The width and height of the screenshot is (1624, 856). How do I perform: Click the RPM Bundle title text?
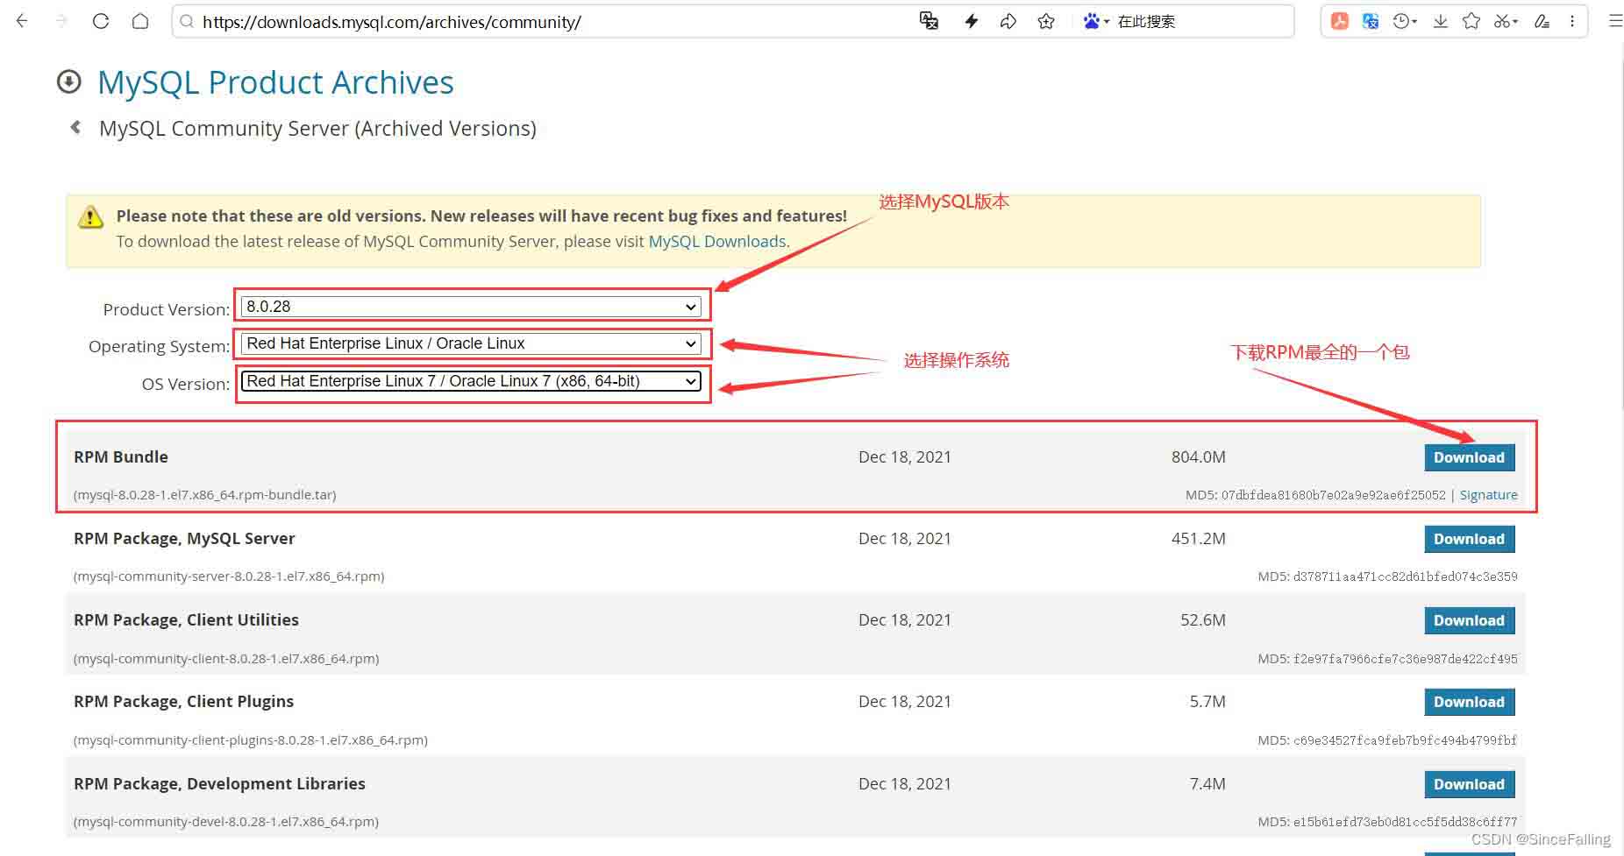[x=121, y=456]
